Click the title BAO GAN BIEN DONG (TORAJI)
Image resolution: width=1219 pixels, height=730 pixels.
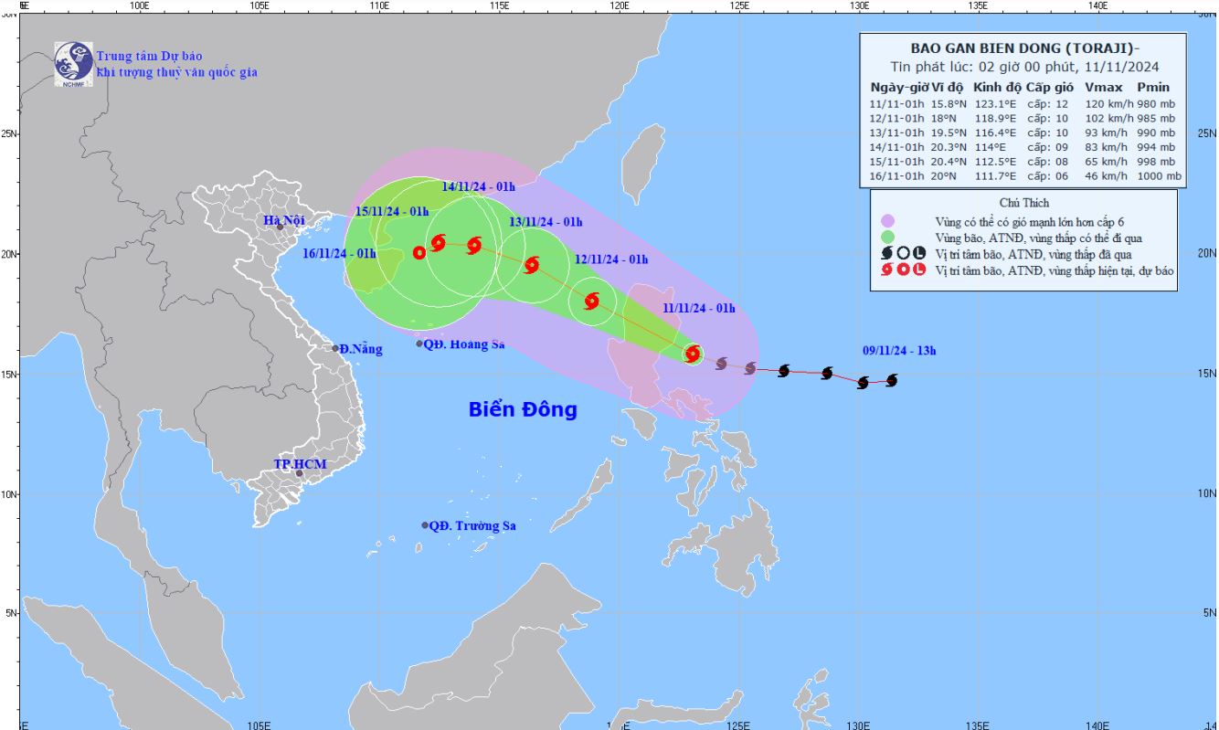pyautogui.click(x=1024, y=48)
